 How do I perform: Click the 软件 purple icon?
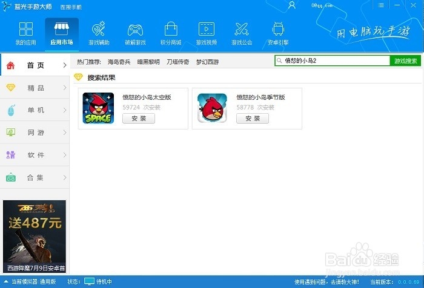point(10,155)
